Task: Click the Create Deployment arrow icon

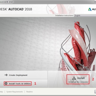Action: (6, 75)
